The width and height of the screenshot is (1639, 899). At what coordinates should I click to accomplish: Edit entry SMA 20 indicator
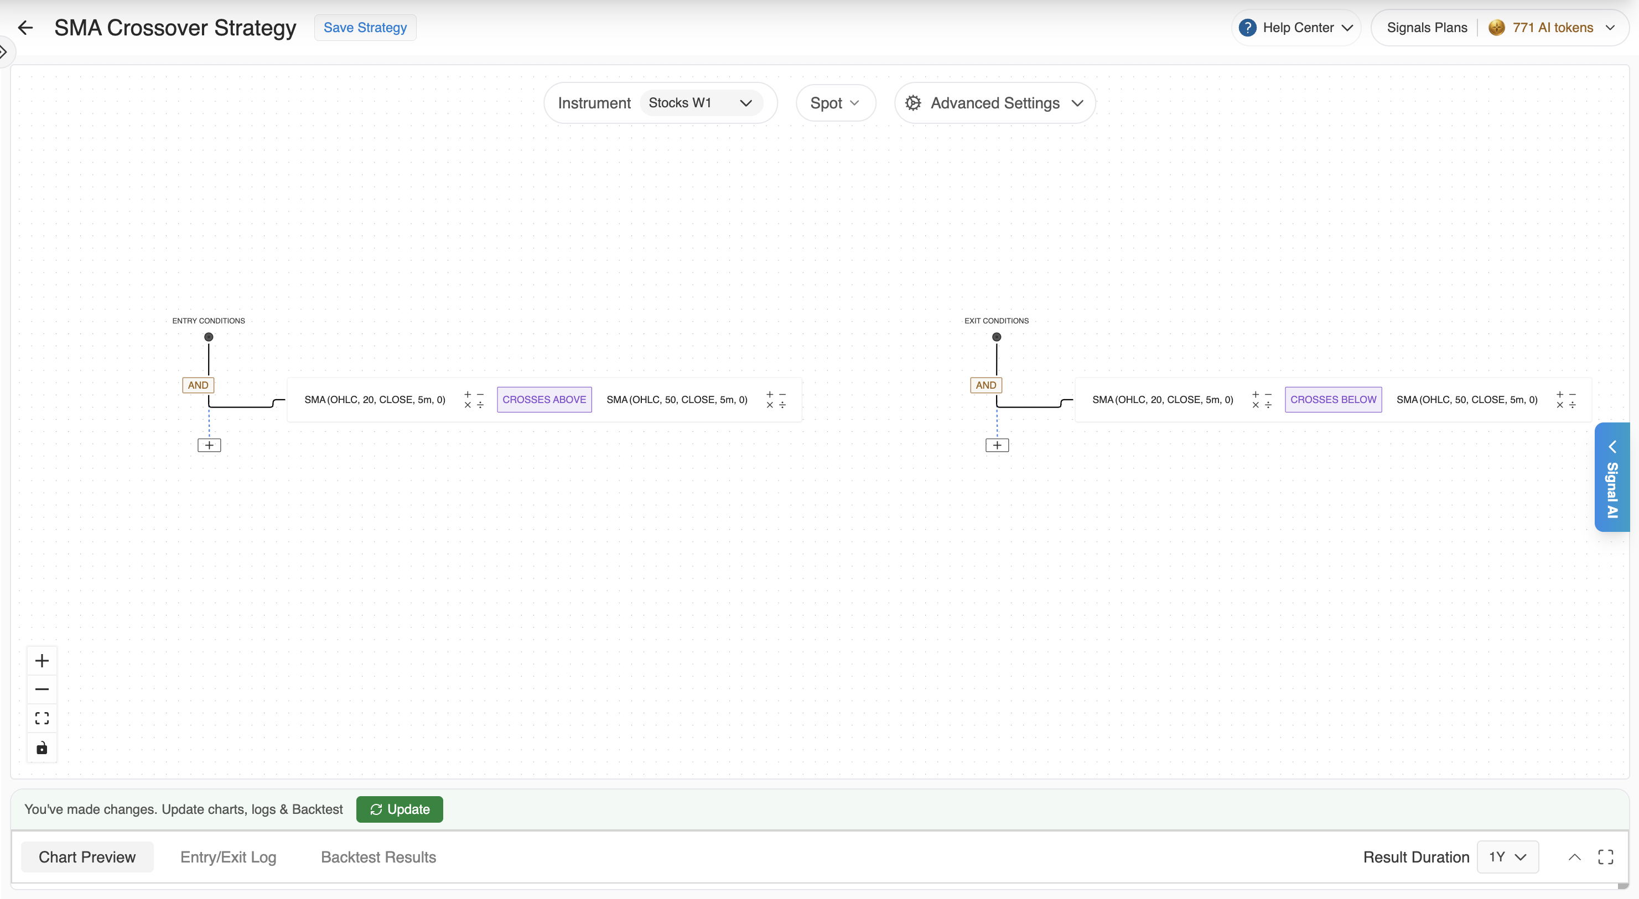pyautogui.click(x=375, y=399)
